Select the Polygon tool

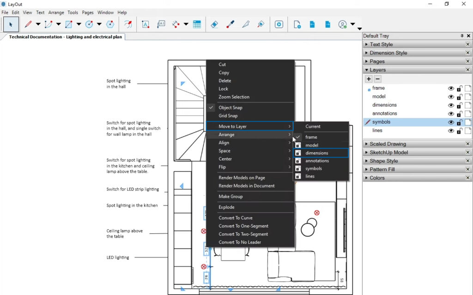[x=110, y=24]
